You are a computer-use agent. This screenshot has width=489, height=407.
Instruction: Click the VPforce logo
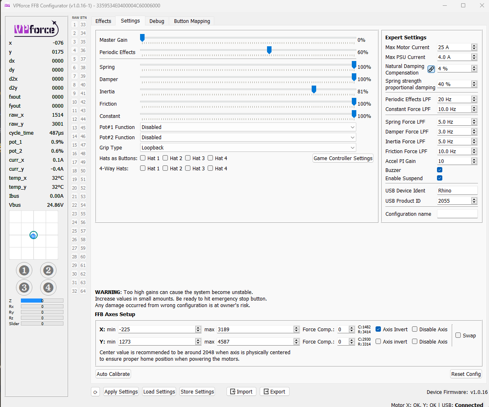click(x=36, y=29)
